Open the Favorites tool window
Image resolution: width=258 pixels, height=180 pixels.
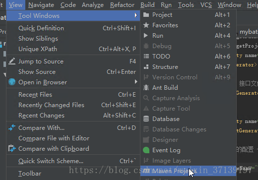click(x=188, y=25)
